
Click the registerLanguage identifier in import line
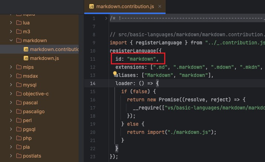pyautogui.click(x=159, y=43)
